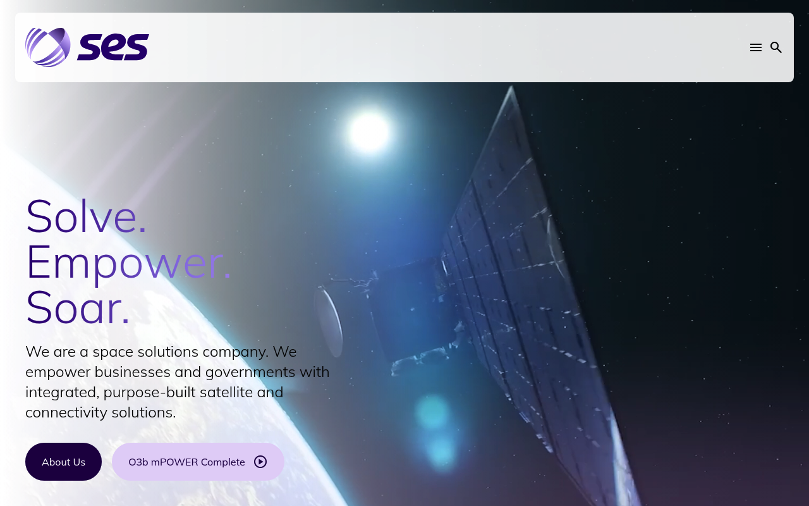
Task: Select the 'We are a space solutions company' paragraph
Action: click(178, 381)
